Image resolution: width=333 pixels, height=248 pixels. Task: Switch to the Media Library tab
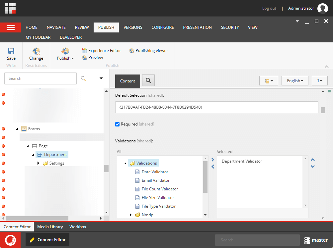click(x=50, y=226)
